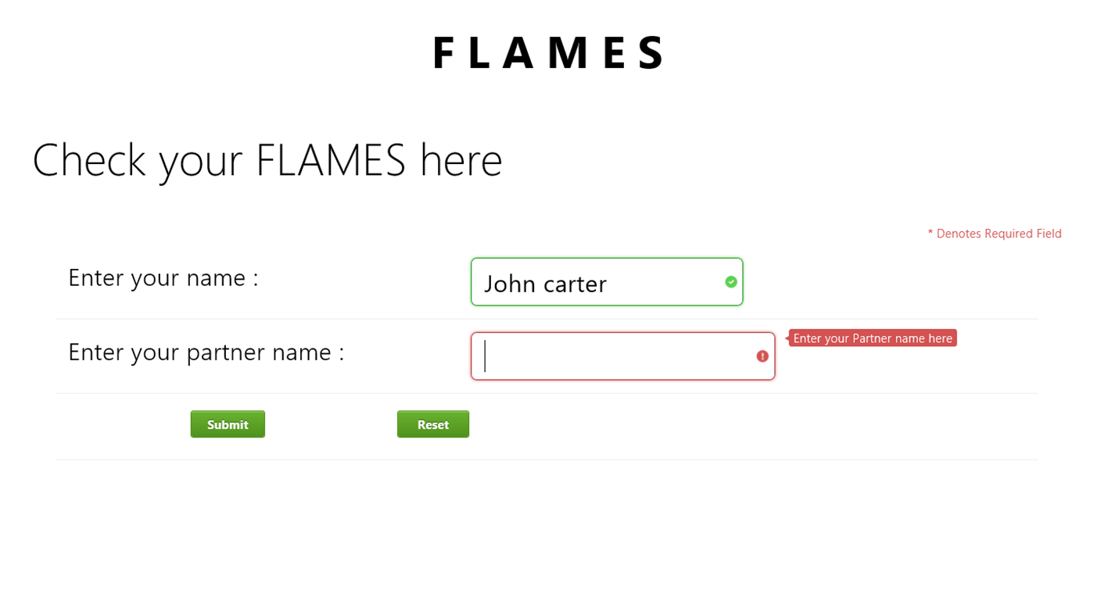Screen dimensions: 1094x615
Task: Click the word 'Check' in the heading
Action: click(x=88, y=160)
